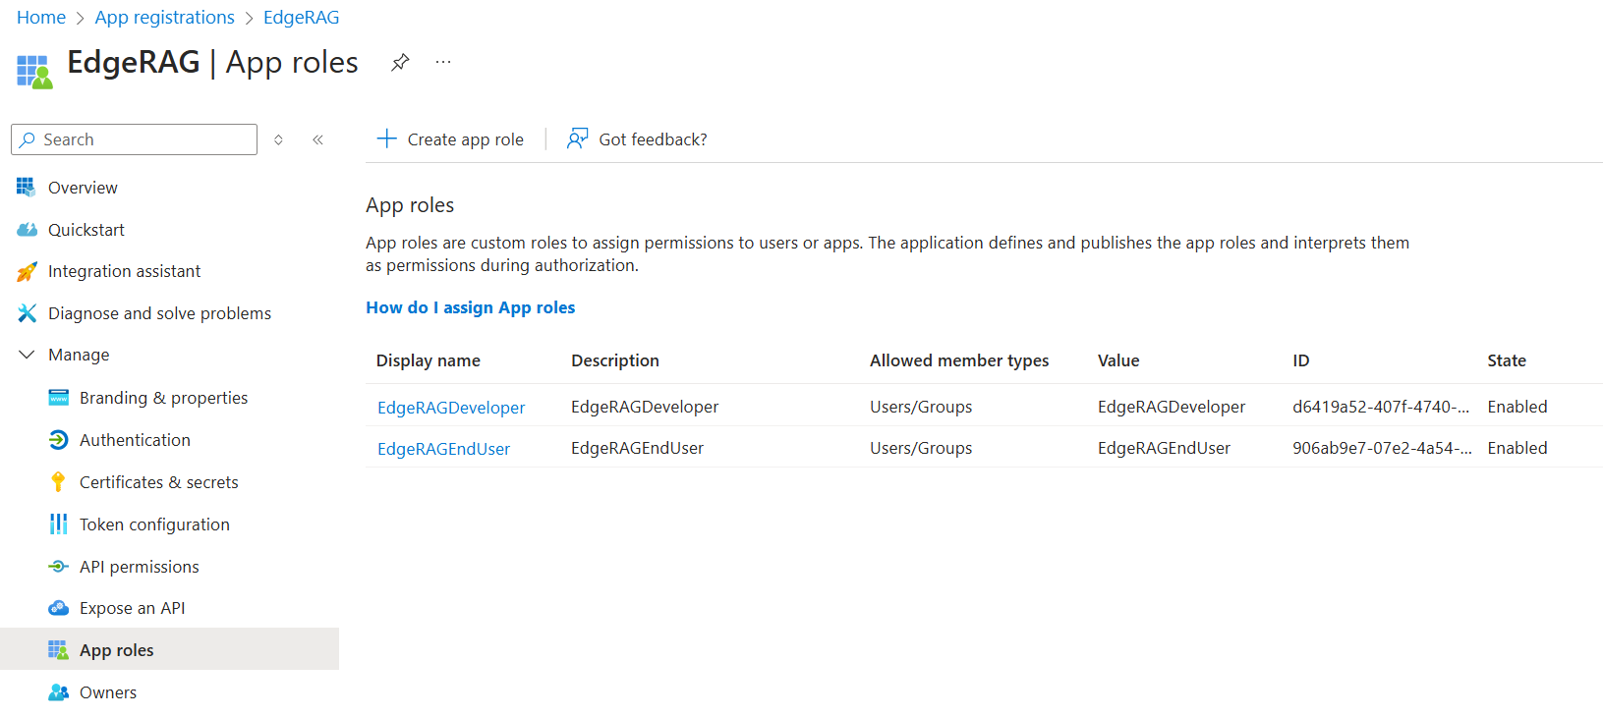
Task: Open EdgeRAGEndUser role link
Action: pyautogui.click(x=443, y=449)
